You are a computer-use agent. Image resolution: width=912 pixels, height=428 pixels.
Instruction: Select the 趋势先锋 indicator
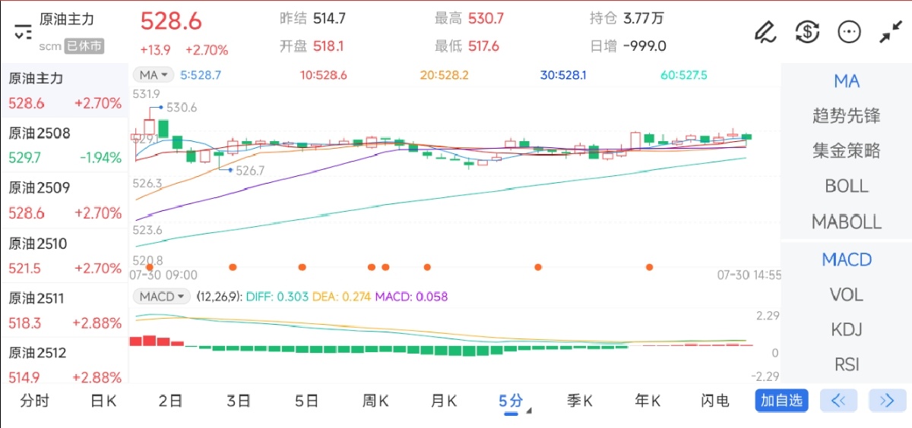coord(847,116)
